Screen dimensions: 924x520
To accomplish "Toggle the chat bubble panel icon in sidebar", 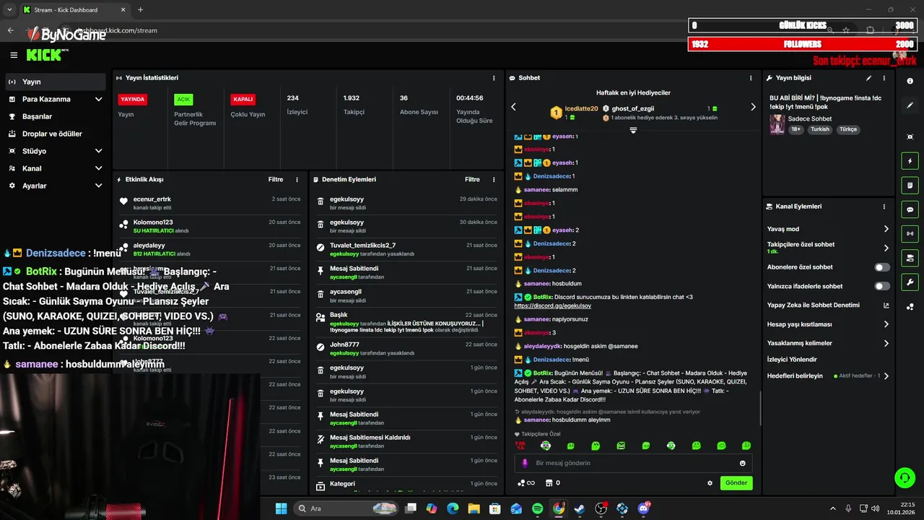I will 910,209.
